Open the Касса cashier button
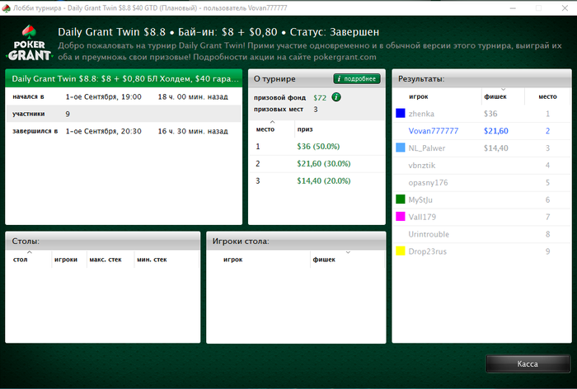Viewport: 577px width, 389px height. (x=528, y=363)
